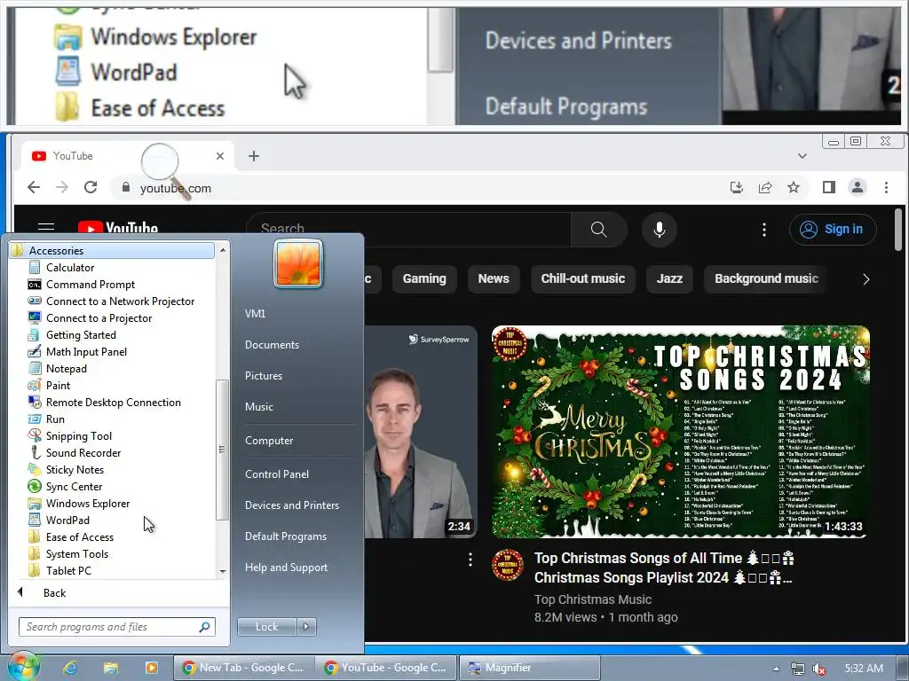909x681 pixels.
Task: Switch to the YouTube browser tab
Action: [x=128, y=156]
